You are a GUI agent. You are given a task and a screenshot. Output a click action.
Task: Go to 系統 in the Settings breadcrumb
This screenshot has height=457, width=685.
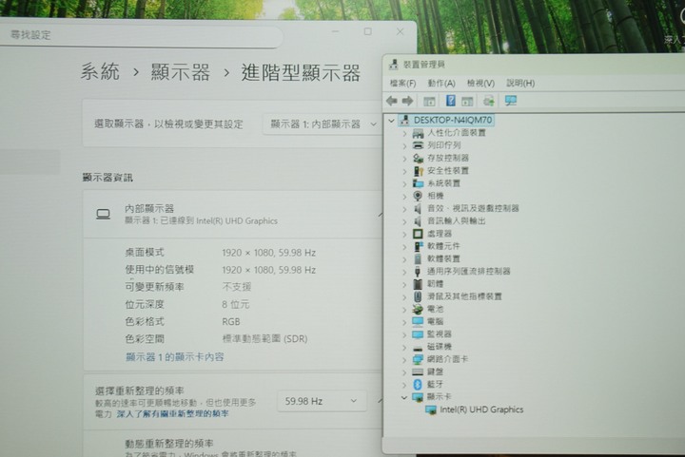coord(100,71)
